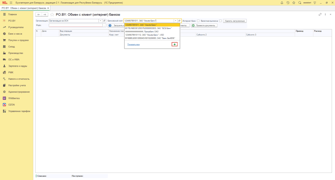This screenshot has height=180, width=335.
Task: Click the green plus create button
Action: [174, 44]
